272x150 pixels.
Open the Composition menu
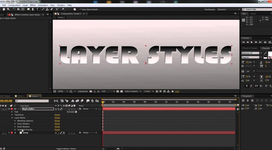14,5
